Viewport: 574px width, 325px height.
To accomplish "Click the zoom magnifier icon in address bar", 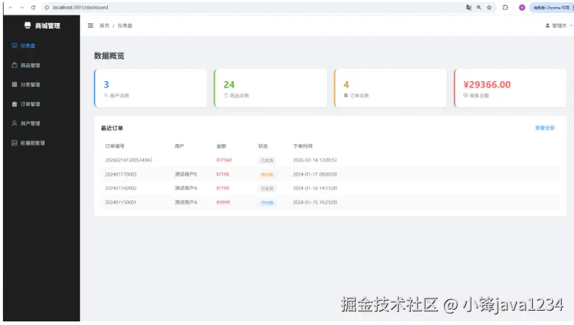I will pyautogui.click(x=479, y=7).
